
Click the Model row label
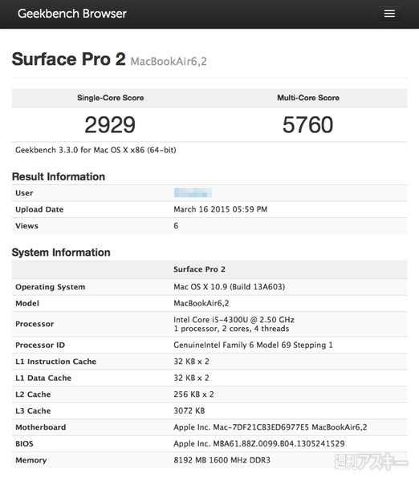pyautogui.click(x=27, y=303)
